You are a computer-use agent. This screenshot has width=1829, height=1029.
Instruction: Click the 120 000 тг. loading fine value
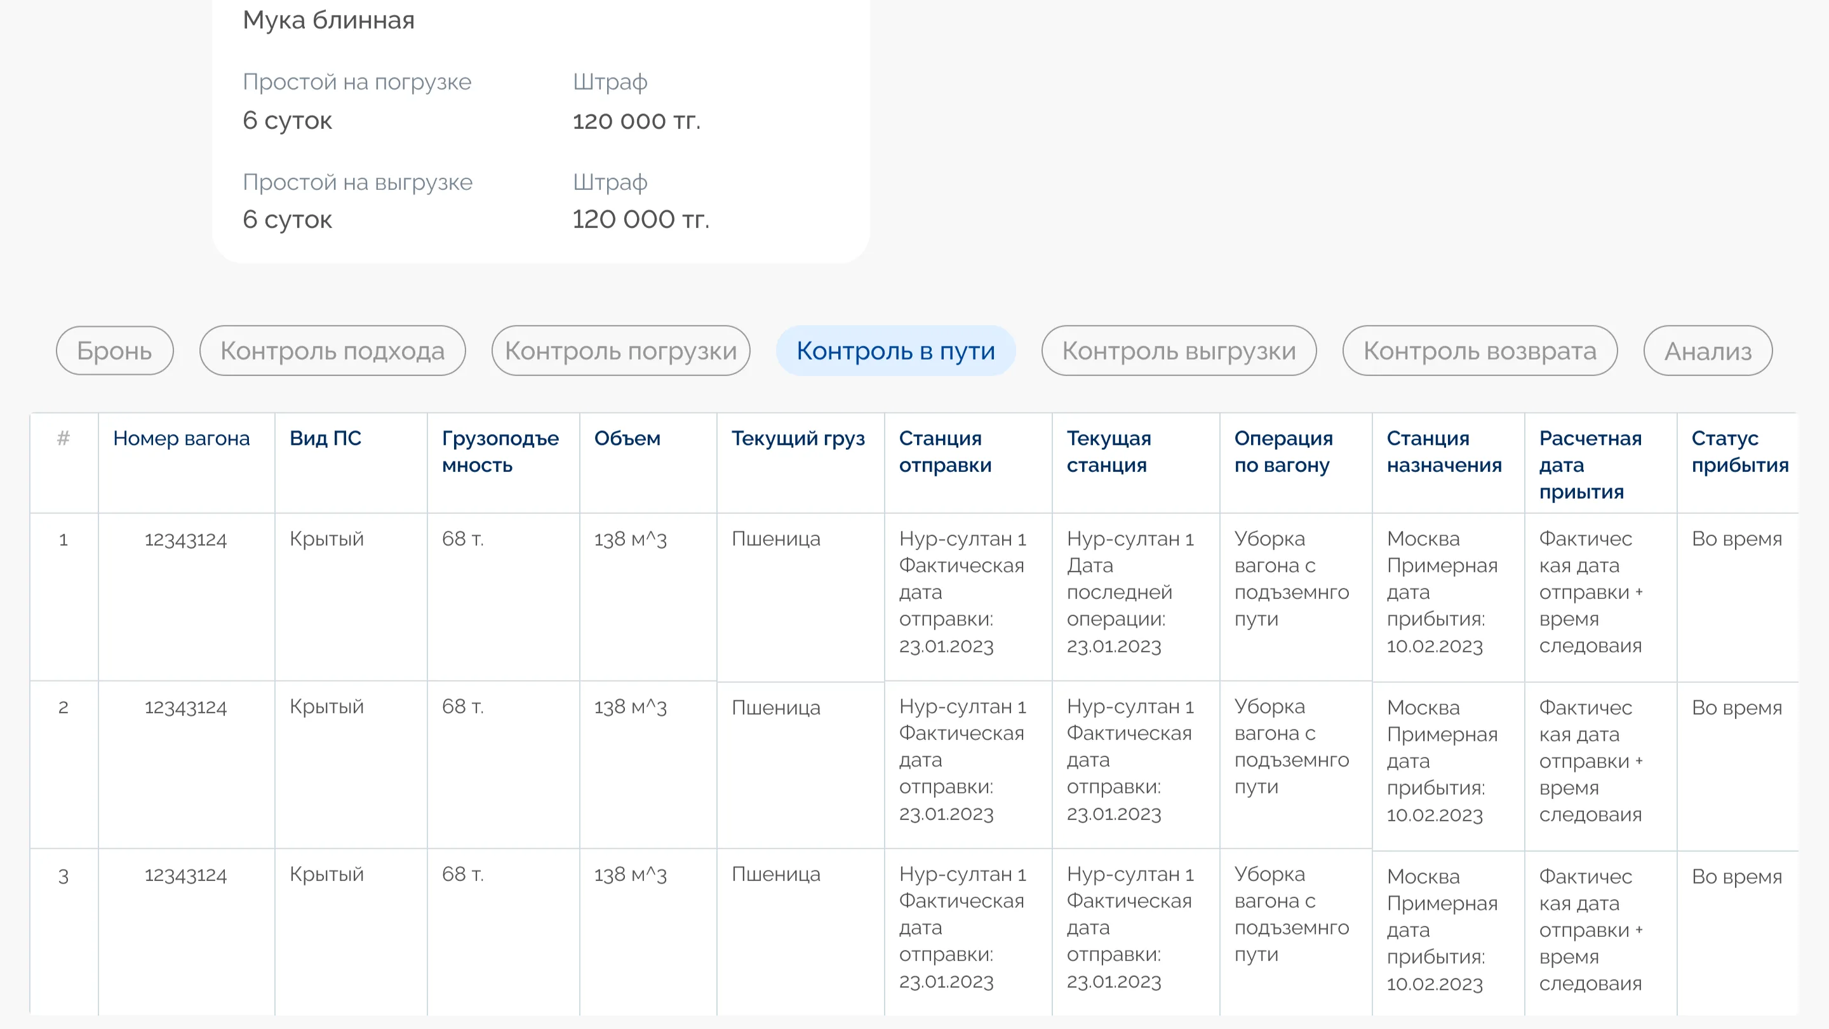coord(636,121)
